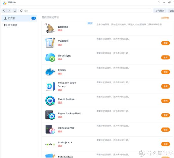Click the BETA badge on first package

(x=90, y=23)
